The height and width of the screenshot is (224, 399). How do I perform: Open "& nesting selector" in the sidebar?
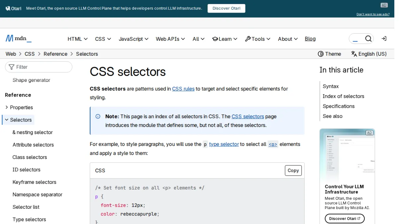click(x=33, y=132)
